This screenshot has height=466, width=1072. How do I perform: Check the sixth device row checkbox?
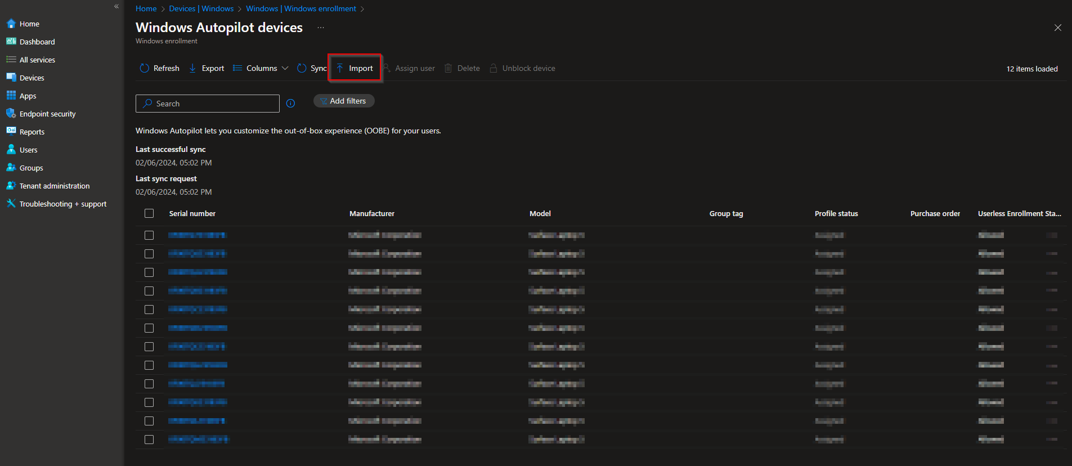coord(149,328)
